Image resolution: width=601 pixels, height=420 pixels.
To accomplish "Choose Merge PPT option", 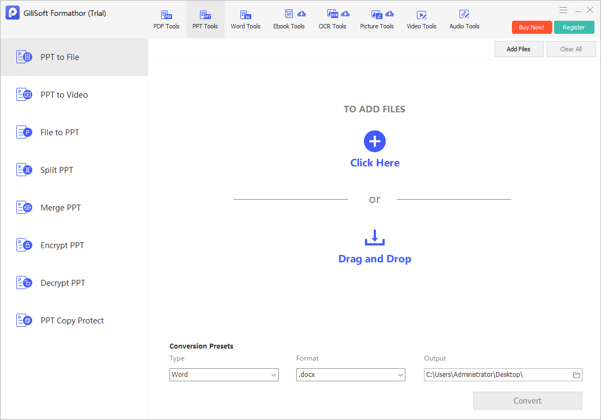I will pyautogui.click(x=74, y=208).
